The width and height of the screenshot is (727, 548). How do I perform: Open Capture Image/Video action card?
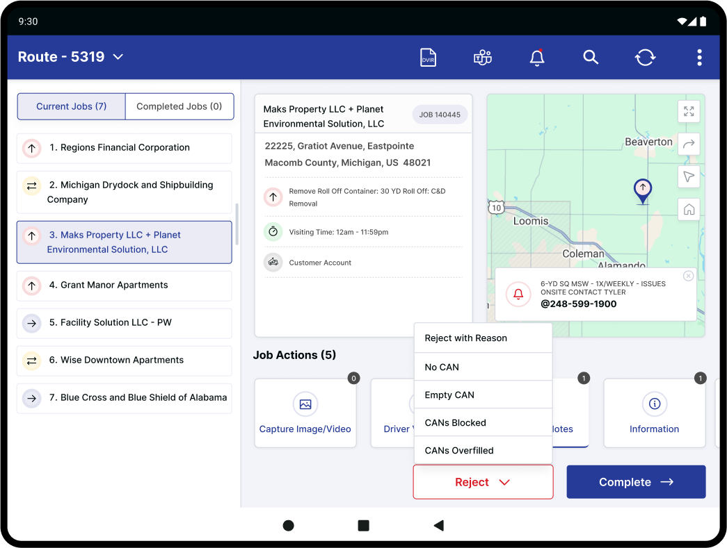pyautogui.click(x=305, y=413)
